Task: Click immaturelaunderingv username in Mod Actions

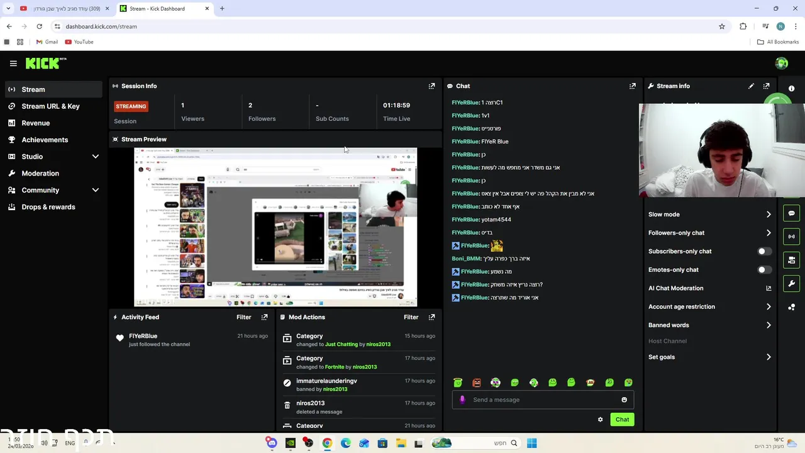Action: (x=326, y=381)
